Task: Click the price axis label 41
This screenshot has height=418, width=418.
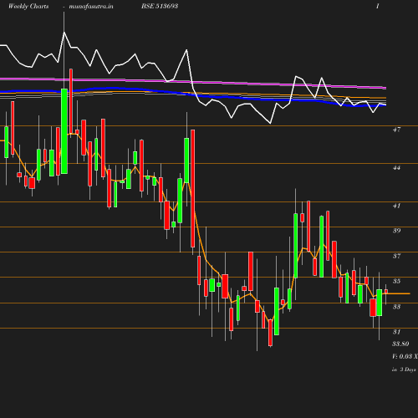Action: [x=396, y=206]
